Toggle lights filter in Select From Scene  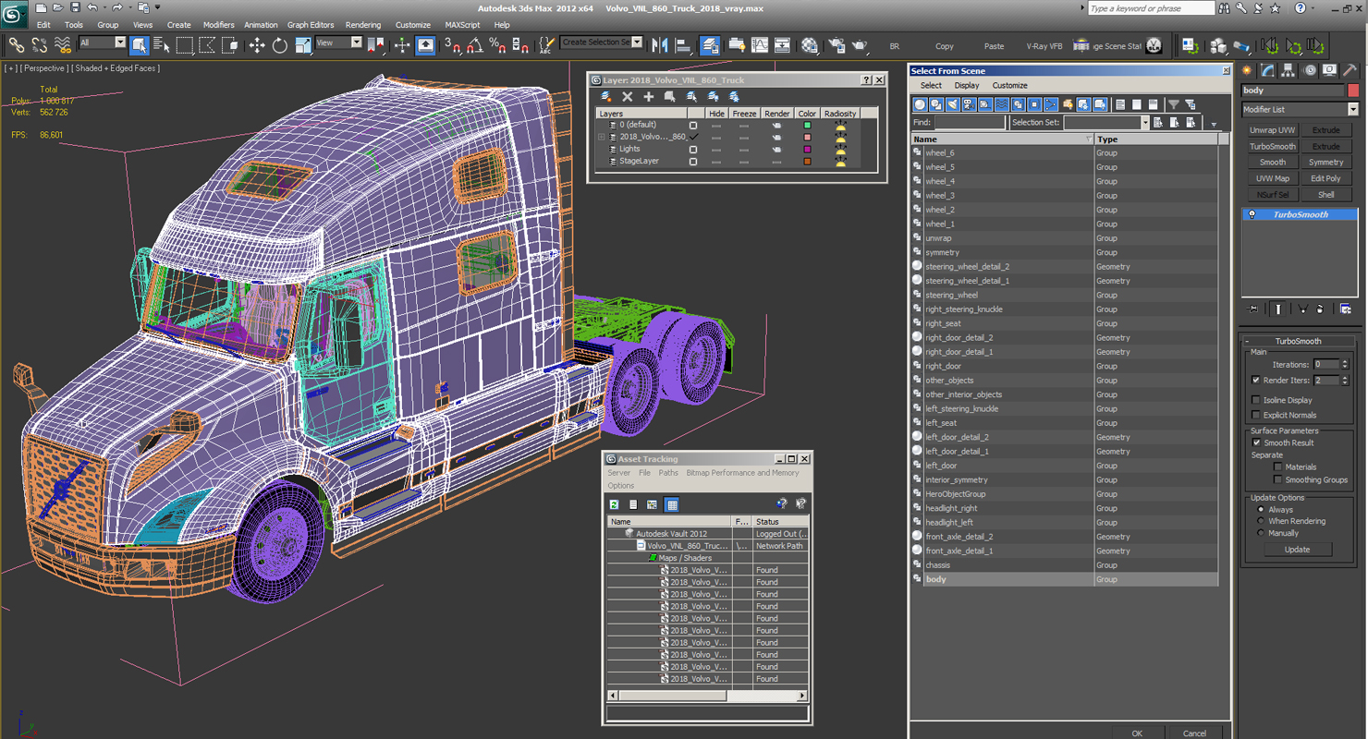pos(952,104)
